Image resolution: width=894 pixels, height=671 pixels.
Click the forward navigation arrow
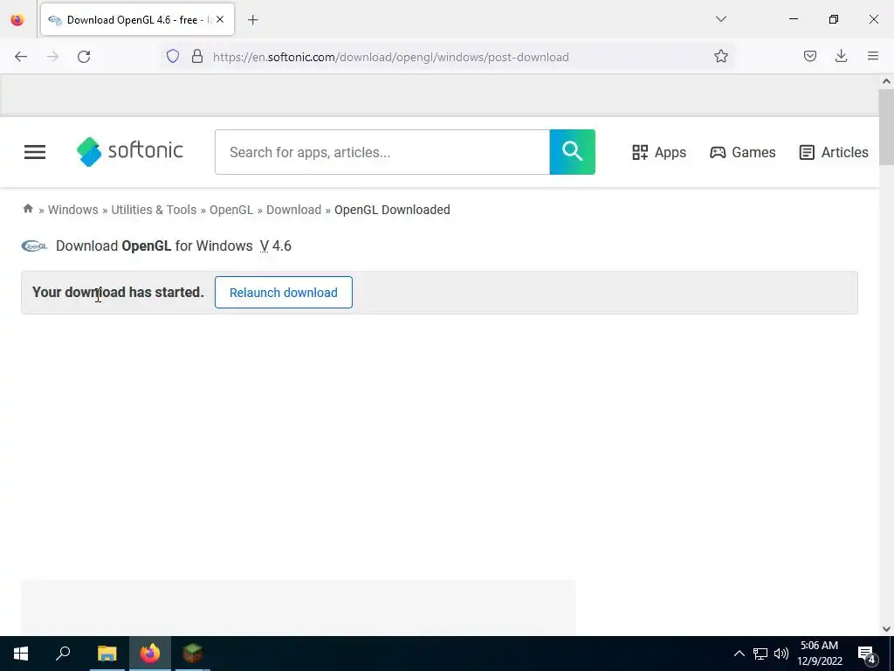point(52,57)
